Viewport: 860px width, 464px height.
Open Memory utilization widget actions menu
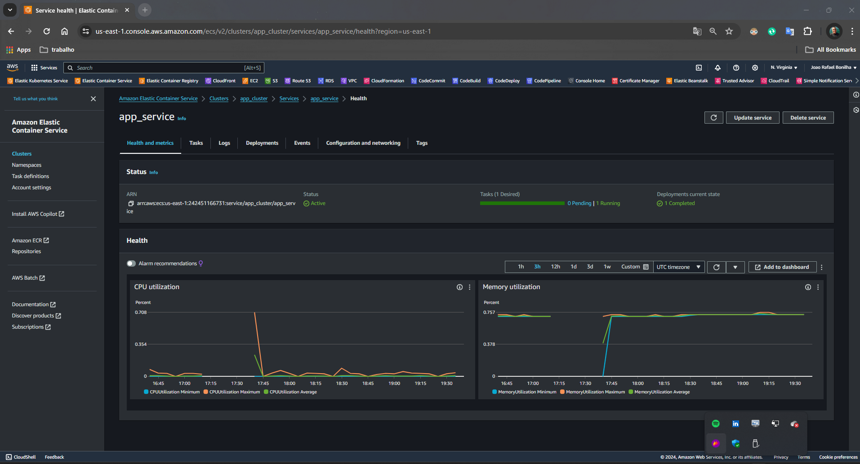818,287
